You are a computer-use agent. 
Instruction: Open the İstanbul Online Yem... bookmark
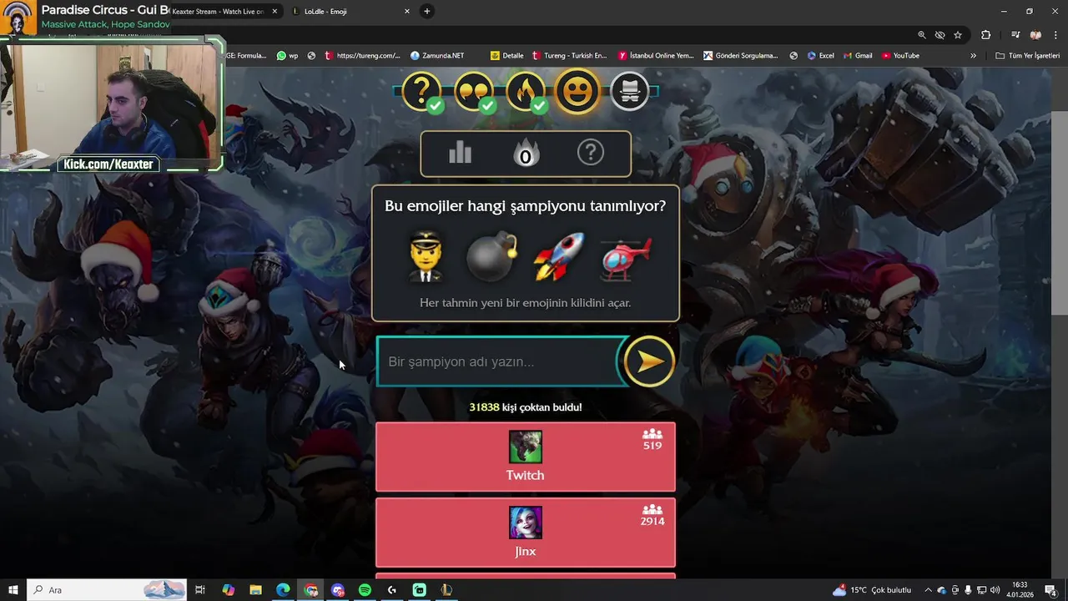coord(657,56)
